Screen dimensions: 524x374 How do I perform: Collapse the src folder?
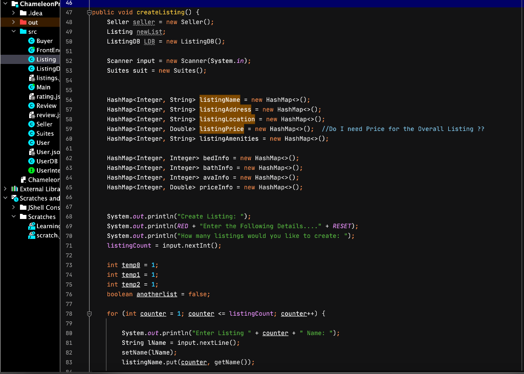click(14, 31)
